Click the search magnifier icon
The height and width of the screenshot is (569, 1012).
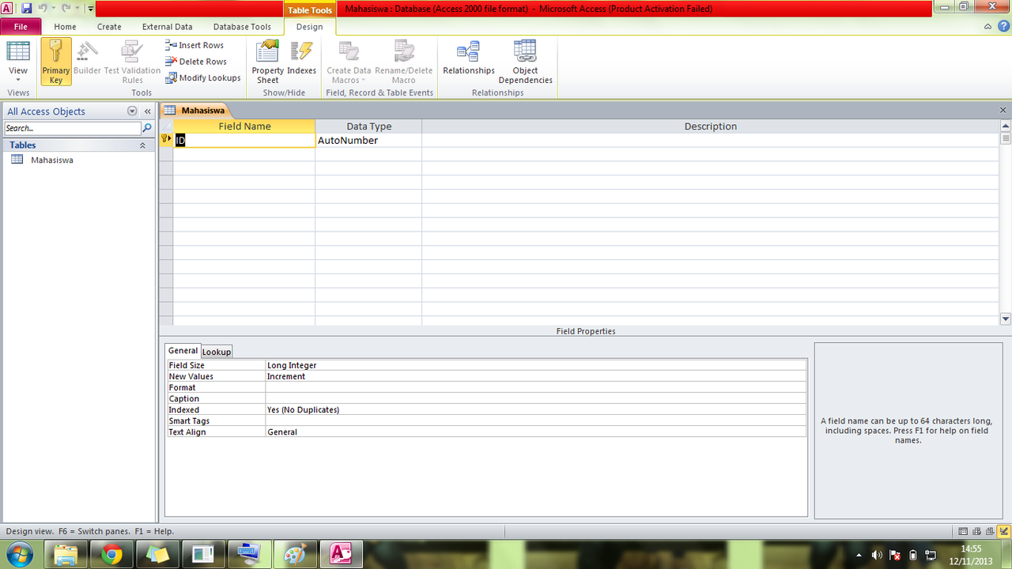tap(147, 128)
